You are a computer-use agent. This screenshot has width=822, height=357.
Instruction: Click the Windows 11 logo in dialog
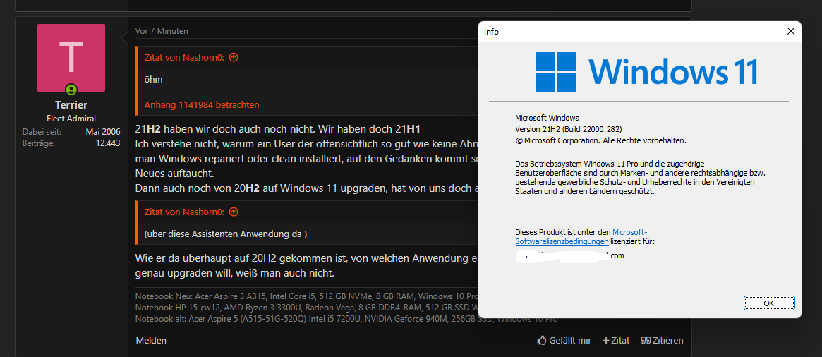point(646,72)
